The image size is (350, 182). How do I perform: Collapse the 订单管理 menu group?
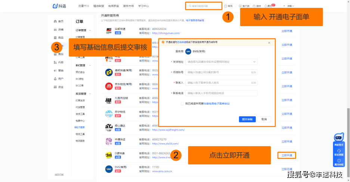[x=90, y=30]
